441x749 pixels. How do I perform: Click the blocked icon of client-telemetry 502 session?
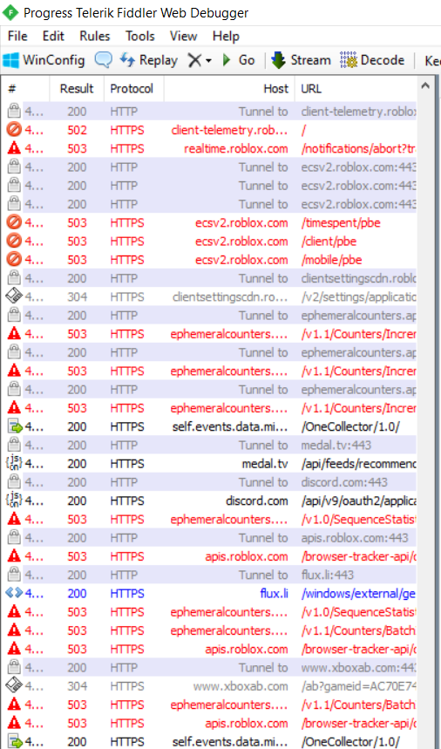pyautogui.click(x=14, y=130)
